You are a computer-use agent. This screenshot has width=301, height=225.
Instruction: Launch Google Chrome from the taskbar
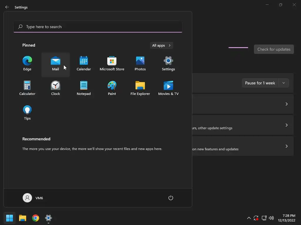point(36,218)
